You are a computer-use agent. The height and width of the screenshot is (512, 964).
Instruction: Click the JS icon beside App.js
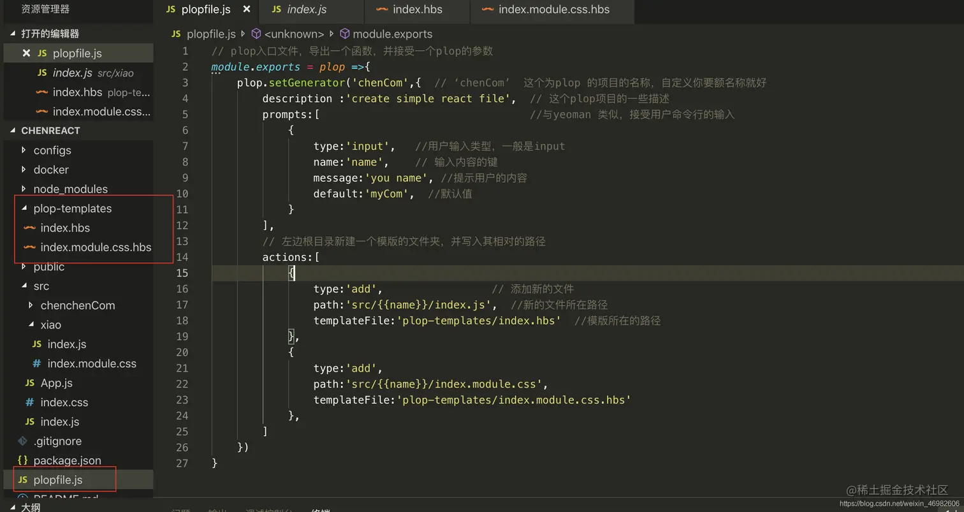29,383
